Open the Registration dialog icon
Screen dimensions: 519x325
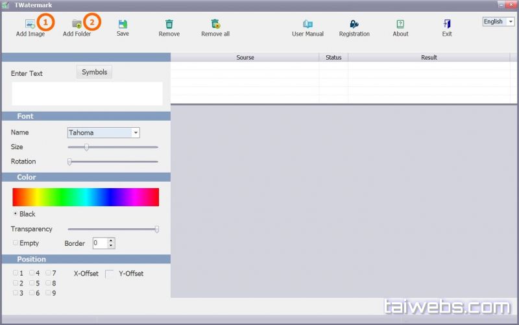coord(354,24)
